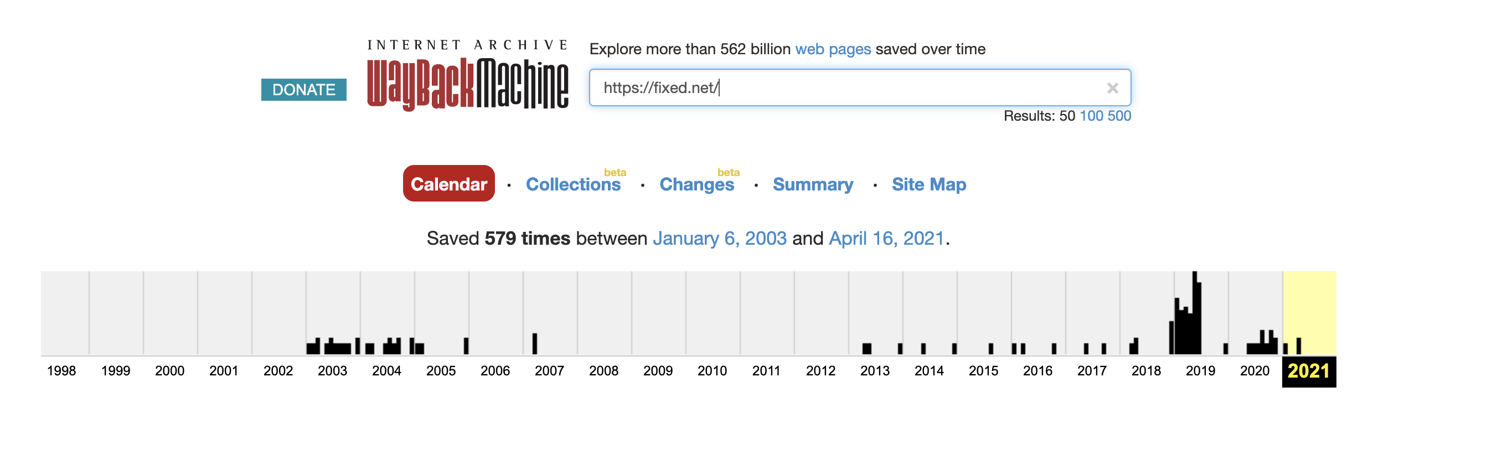Screen dimensions: 1497x454
Task: Click the highlighted 2021 year label
Action: tap(1308, 371)
